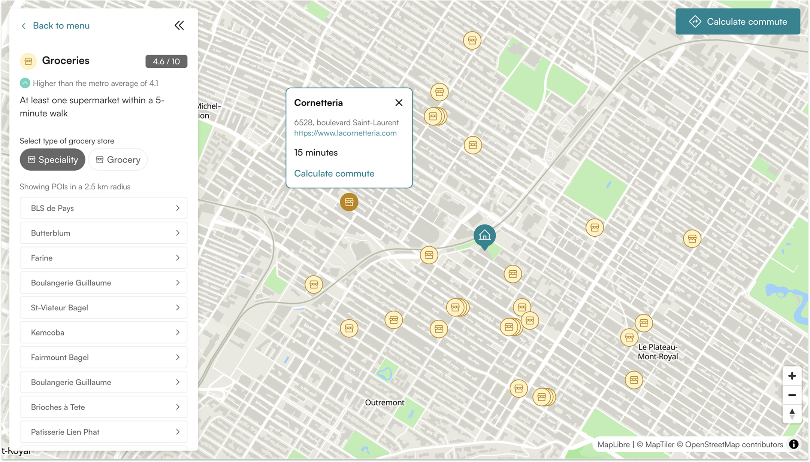Screen dimensions: 810x462
Task: Reset map bearing with the compass control
Action: point(792,414)
